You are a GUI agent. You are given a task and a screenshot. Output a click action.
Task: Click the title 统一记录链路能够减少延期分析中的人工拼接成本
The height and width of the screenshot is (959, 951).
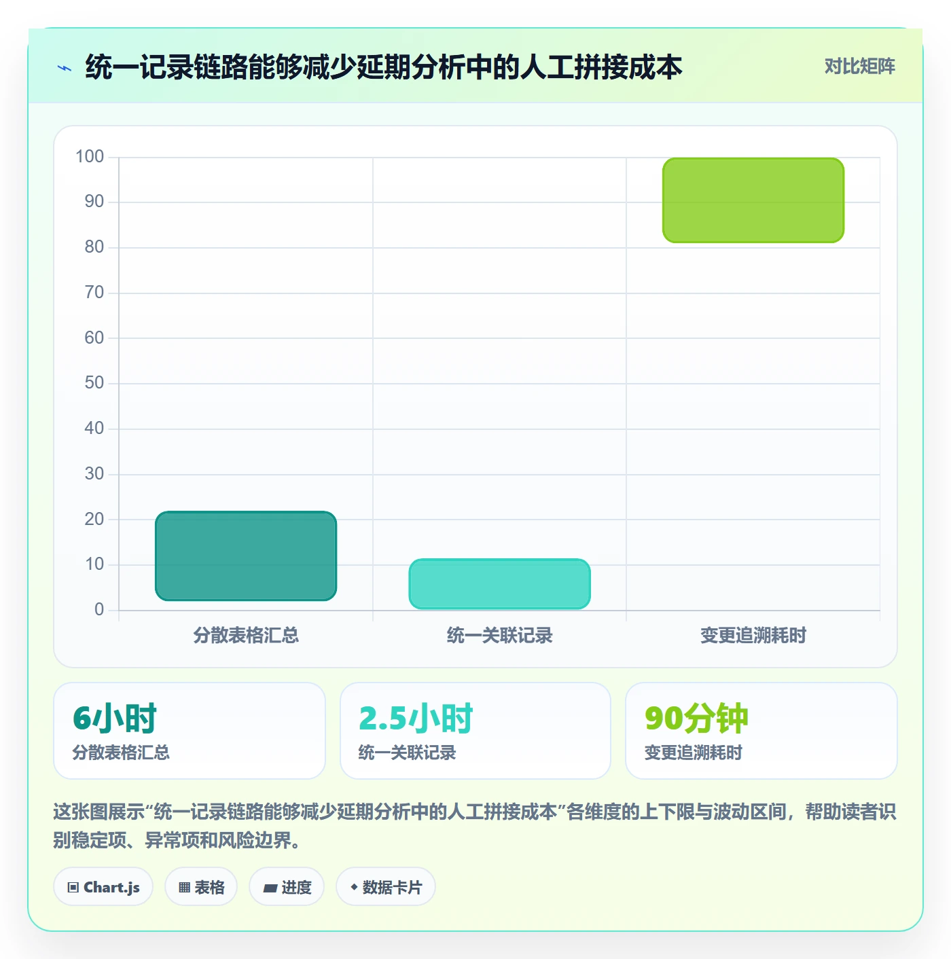tap(384, 67)
